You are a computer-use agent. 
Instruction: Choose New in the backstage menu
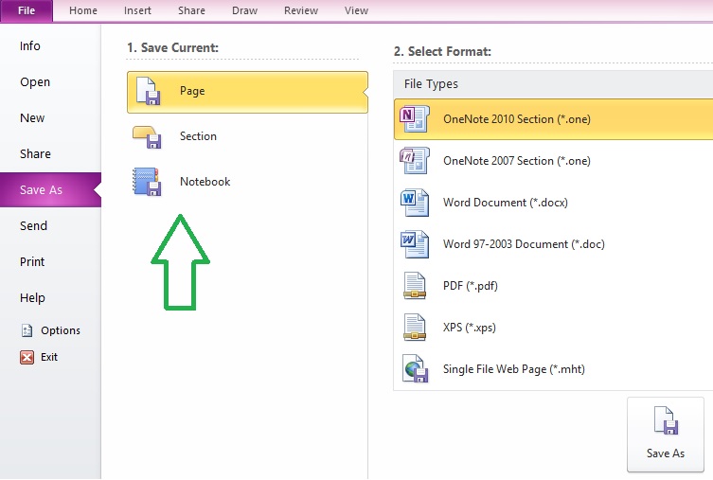32,118
